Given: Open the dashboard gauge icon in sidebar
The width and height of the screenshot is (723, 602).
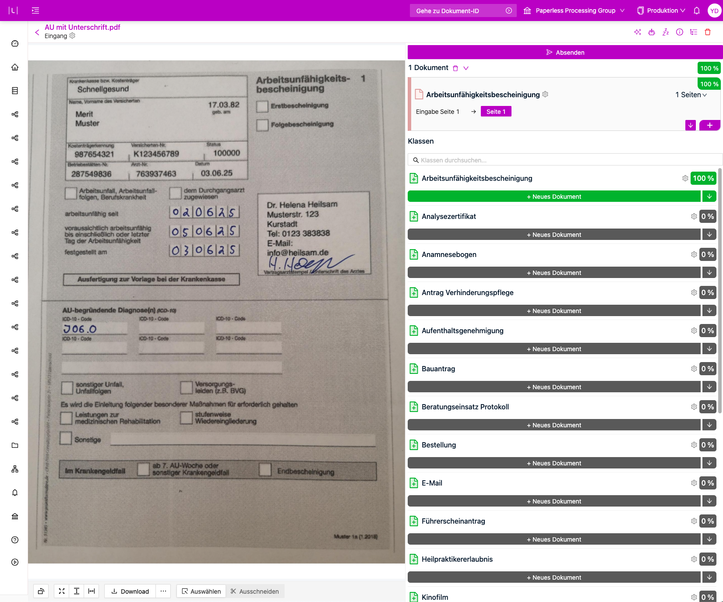Looking at the screenshot, I should 15,43.
